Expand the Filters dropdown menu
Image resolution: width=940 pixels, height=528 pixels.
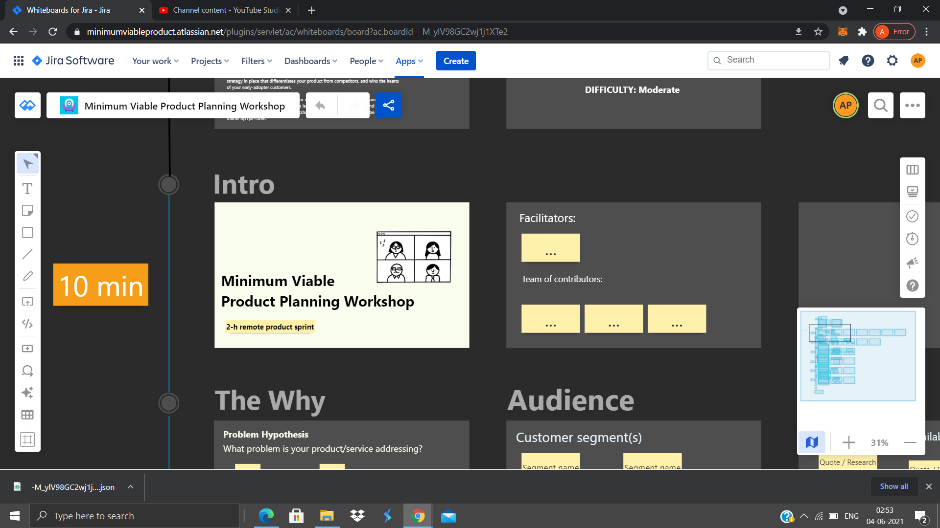point(256,61)
